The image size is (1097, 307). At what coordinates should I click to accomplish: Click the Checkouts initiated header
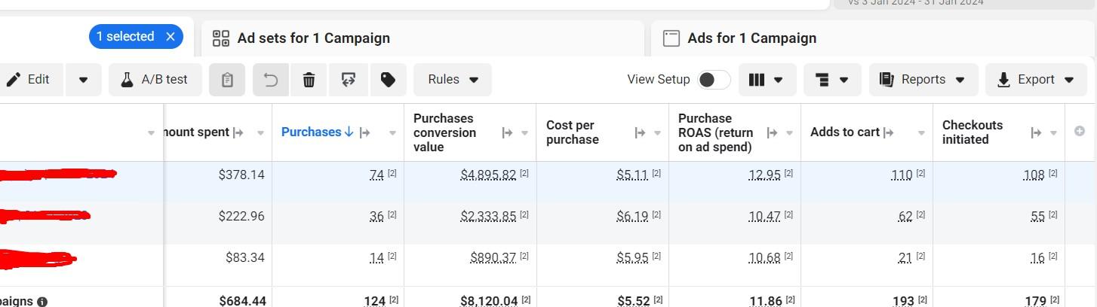(973, 132)
